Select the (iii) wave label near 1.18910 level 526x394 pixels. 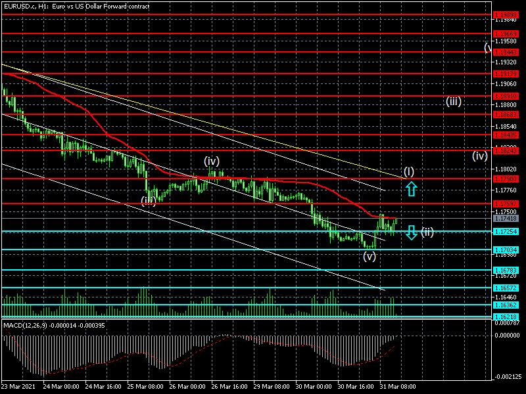(x=454, y=101)
